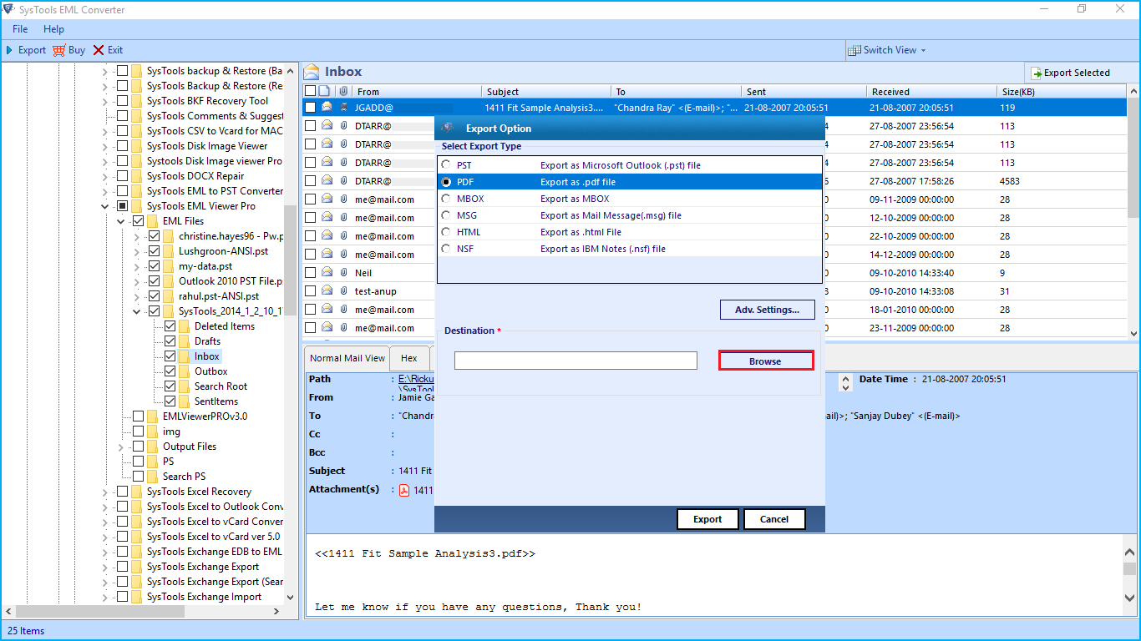This screenshot has height=641, width=1141.
Task: Click the Export Selected page icon
Action: [1036, 73]
